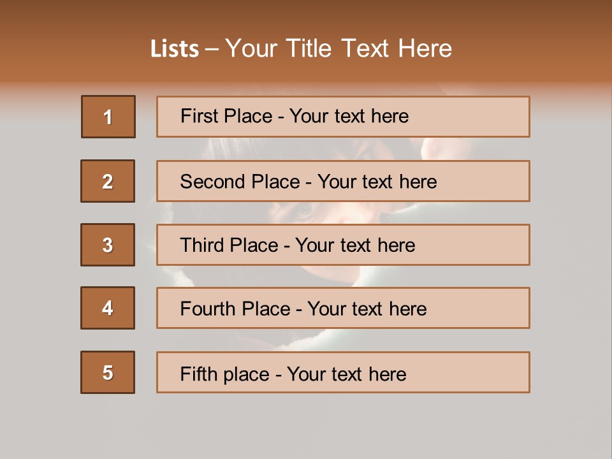Screen dimensions: 612x459
Task: Click the box showing number 3
Action: [x=108, y=245]
